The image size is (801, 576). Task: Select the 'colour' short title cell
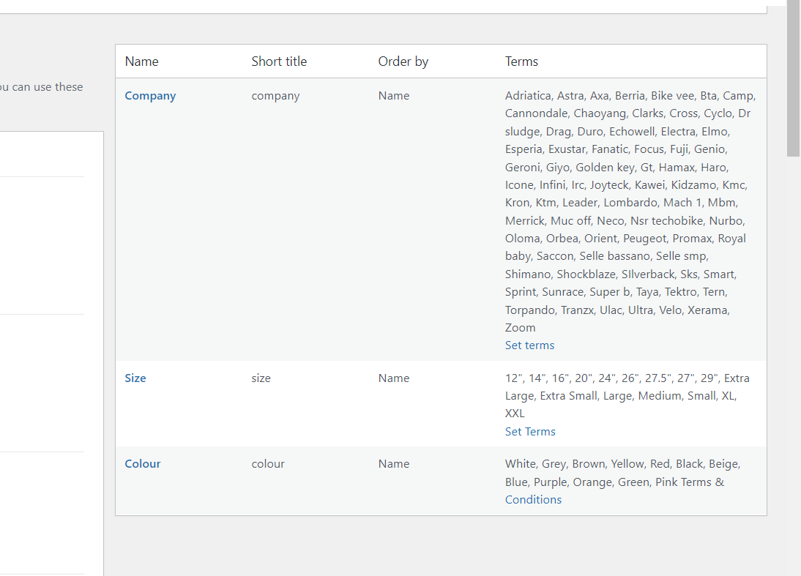[x=268, y=464]
